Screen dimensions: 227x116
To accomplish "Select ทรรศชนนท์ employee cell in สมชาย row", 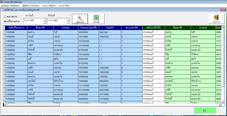I will tap(154, 32).
